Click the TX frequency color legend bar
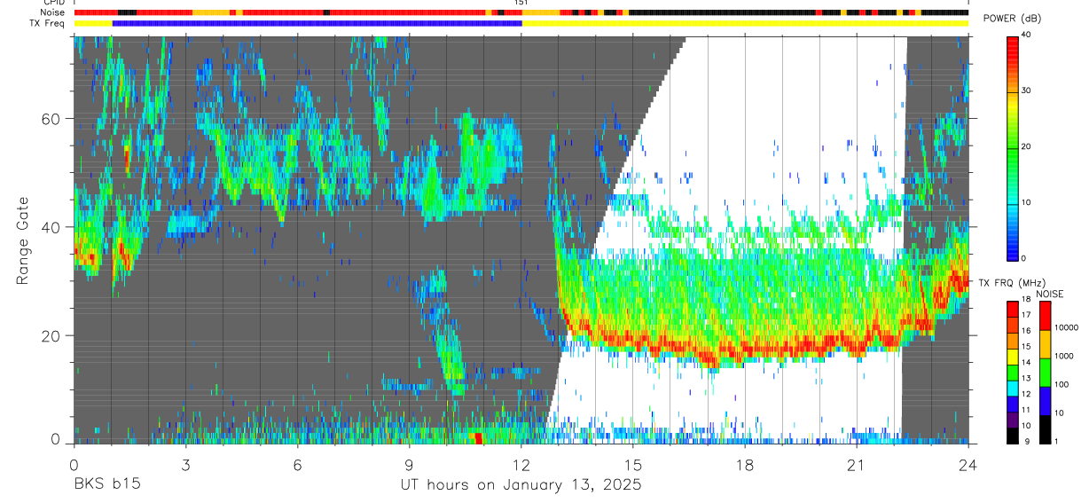 1012,372
